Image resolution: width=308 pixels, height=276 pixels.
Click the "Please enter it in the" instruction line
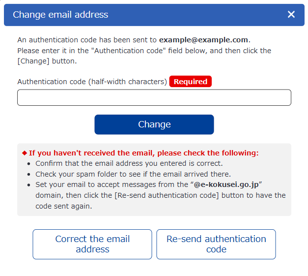[x=144, y=51]
